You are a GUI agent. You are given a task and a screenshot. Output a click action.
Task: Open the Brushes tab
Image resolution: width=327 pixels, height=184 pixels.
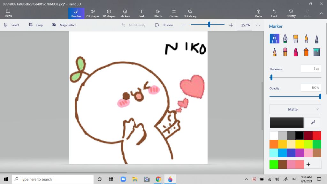click(76, 13)
